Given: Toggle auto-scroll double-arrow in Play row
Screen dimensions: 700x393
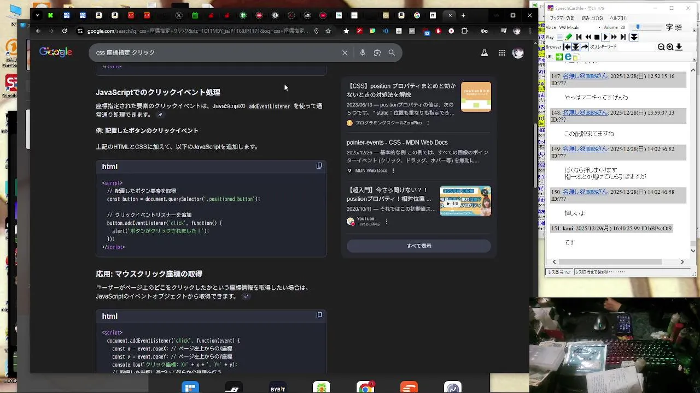Looking at the screenshot, I should click(x=634, y=37).
